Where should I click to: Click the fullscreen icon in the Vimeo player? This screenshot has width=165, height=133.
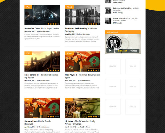pyautogui.click(x=129, y=51)
